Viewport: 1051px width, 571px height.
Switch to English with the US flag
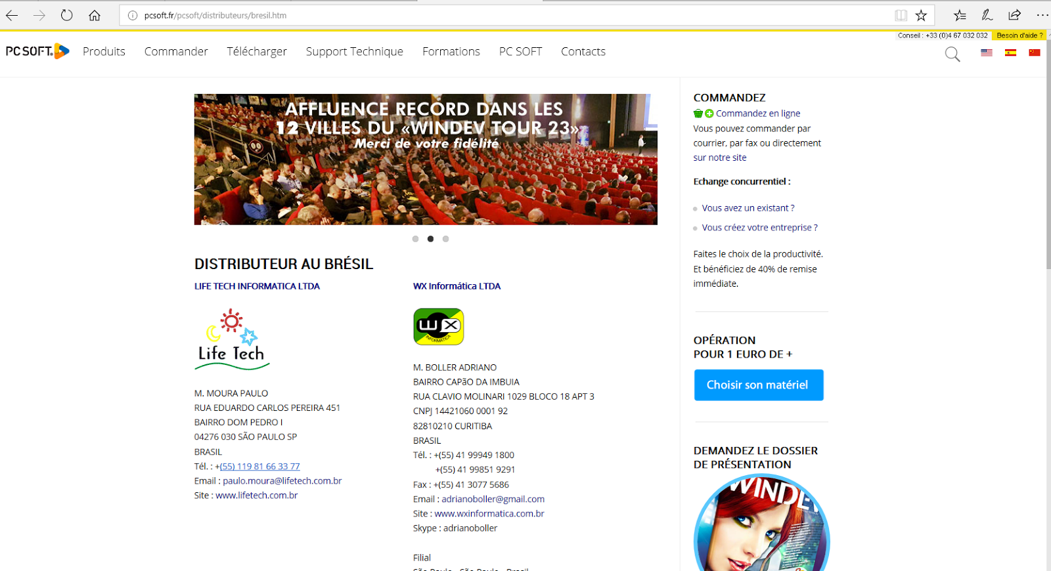pyautogui.click(x=987, y=53)
